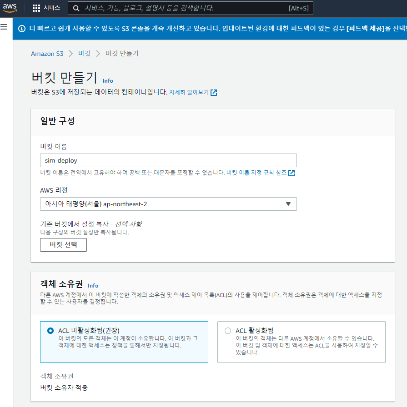The width and height of the screenshot is (407, 407).
Task: Select the ACL 활성화됨 radio button
Action: 228,330
